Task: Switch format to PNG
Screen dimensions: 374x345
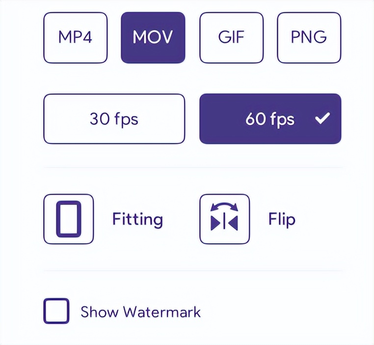Action: pos(309,38)
